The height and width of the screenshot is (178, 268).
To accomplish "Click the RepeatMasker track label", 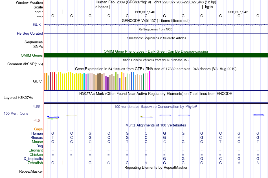I will (31, 171).
